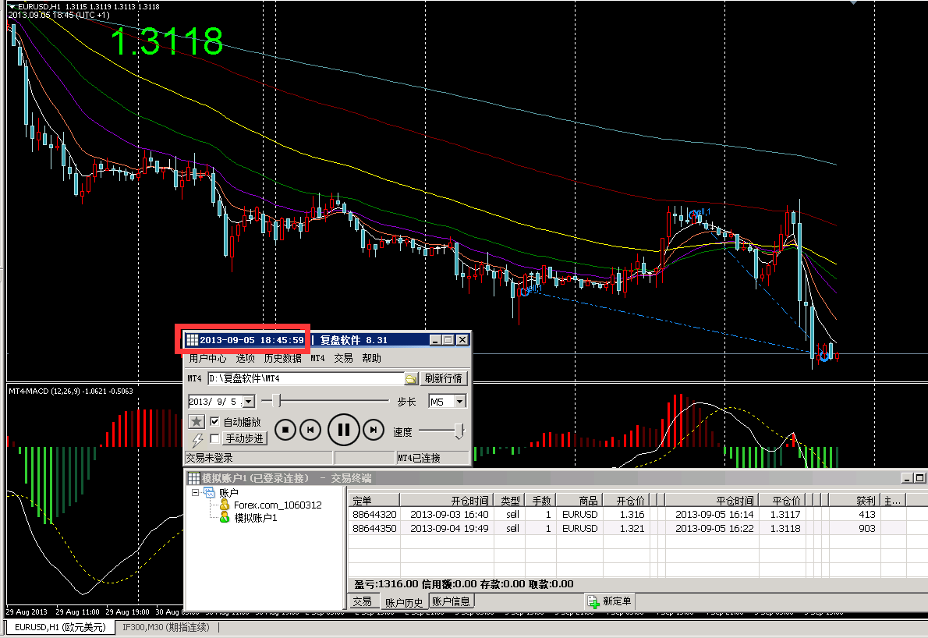928x638 pixels.
Task: Select the Forex.com_1060312 account
Action: click(x=277, y=505)
